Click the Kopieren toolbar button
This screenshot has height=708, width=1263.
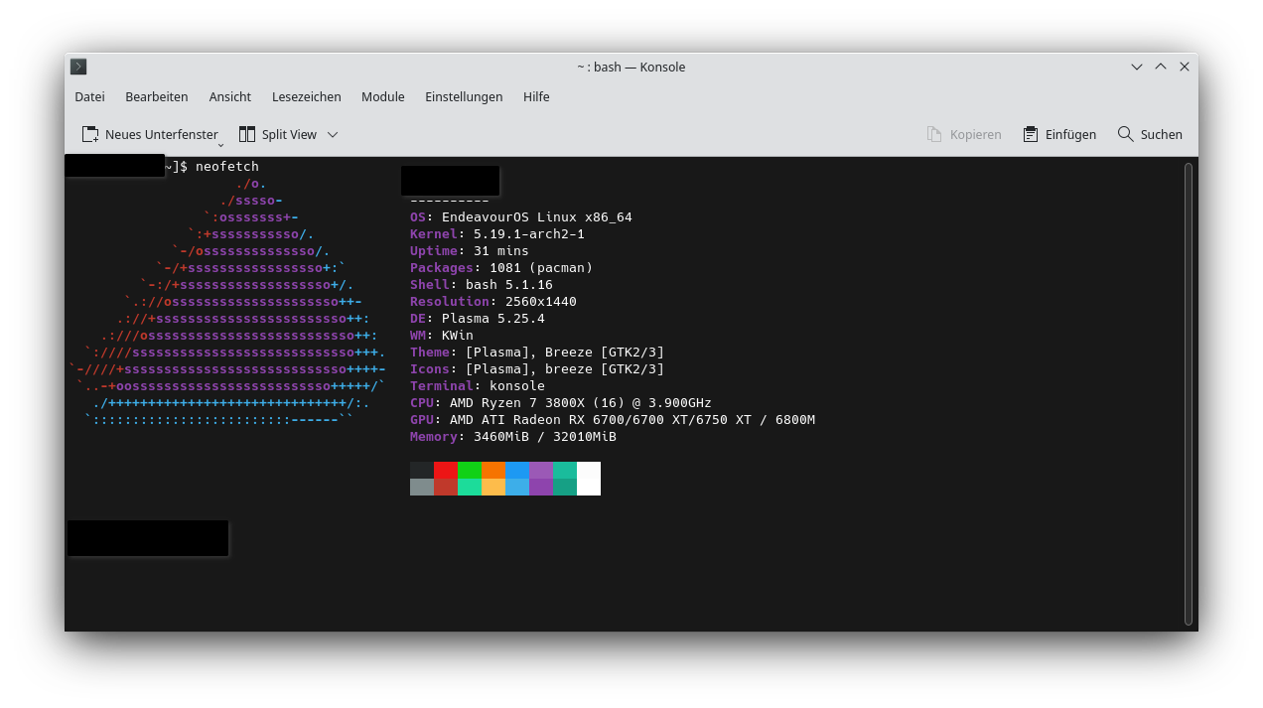[964, 134]
